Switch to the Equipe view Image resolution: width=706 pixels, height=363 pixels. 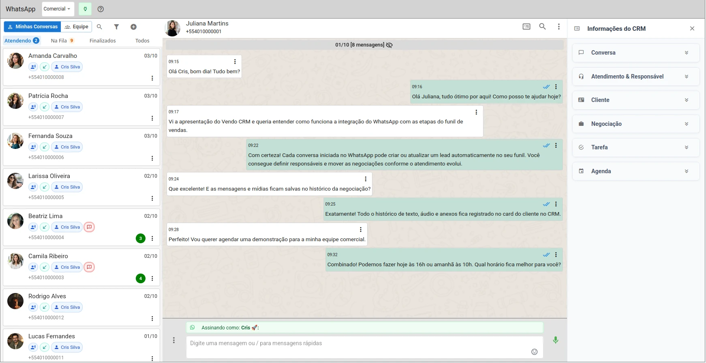77,27
